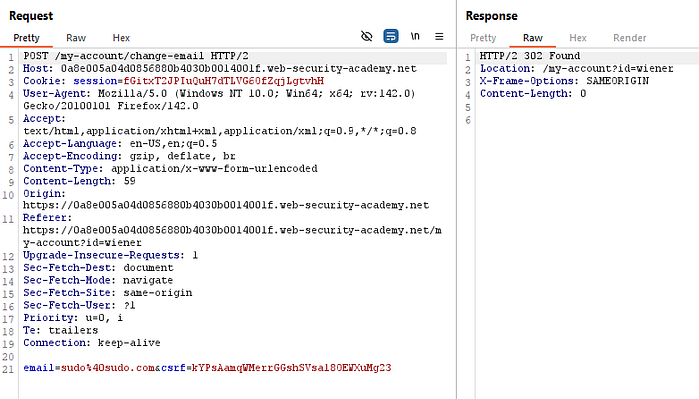Click the Sec-Fetch-User header line
This screenshot has width=699, height=399.
(79, 305)
